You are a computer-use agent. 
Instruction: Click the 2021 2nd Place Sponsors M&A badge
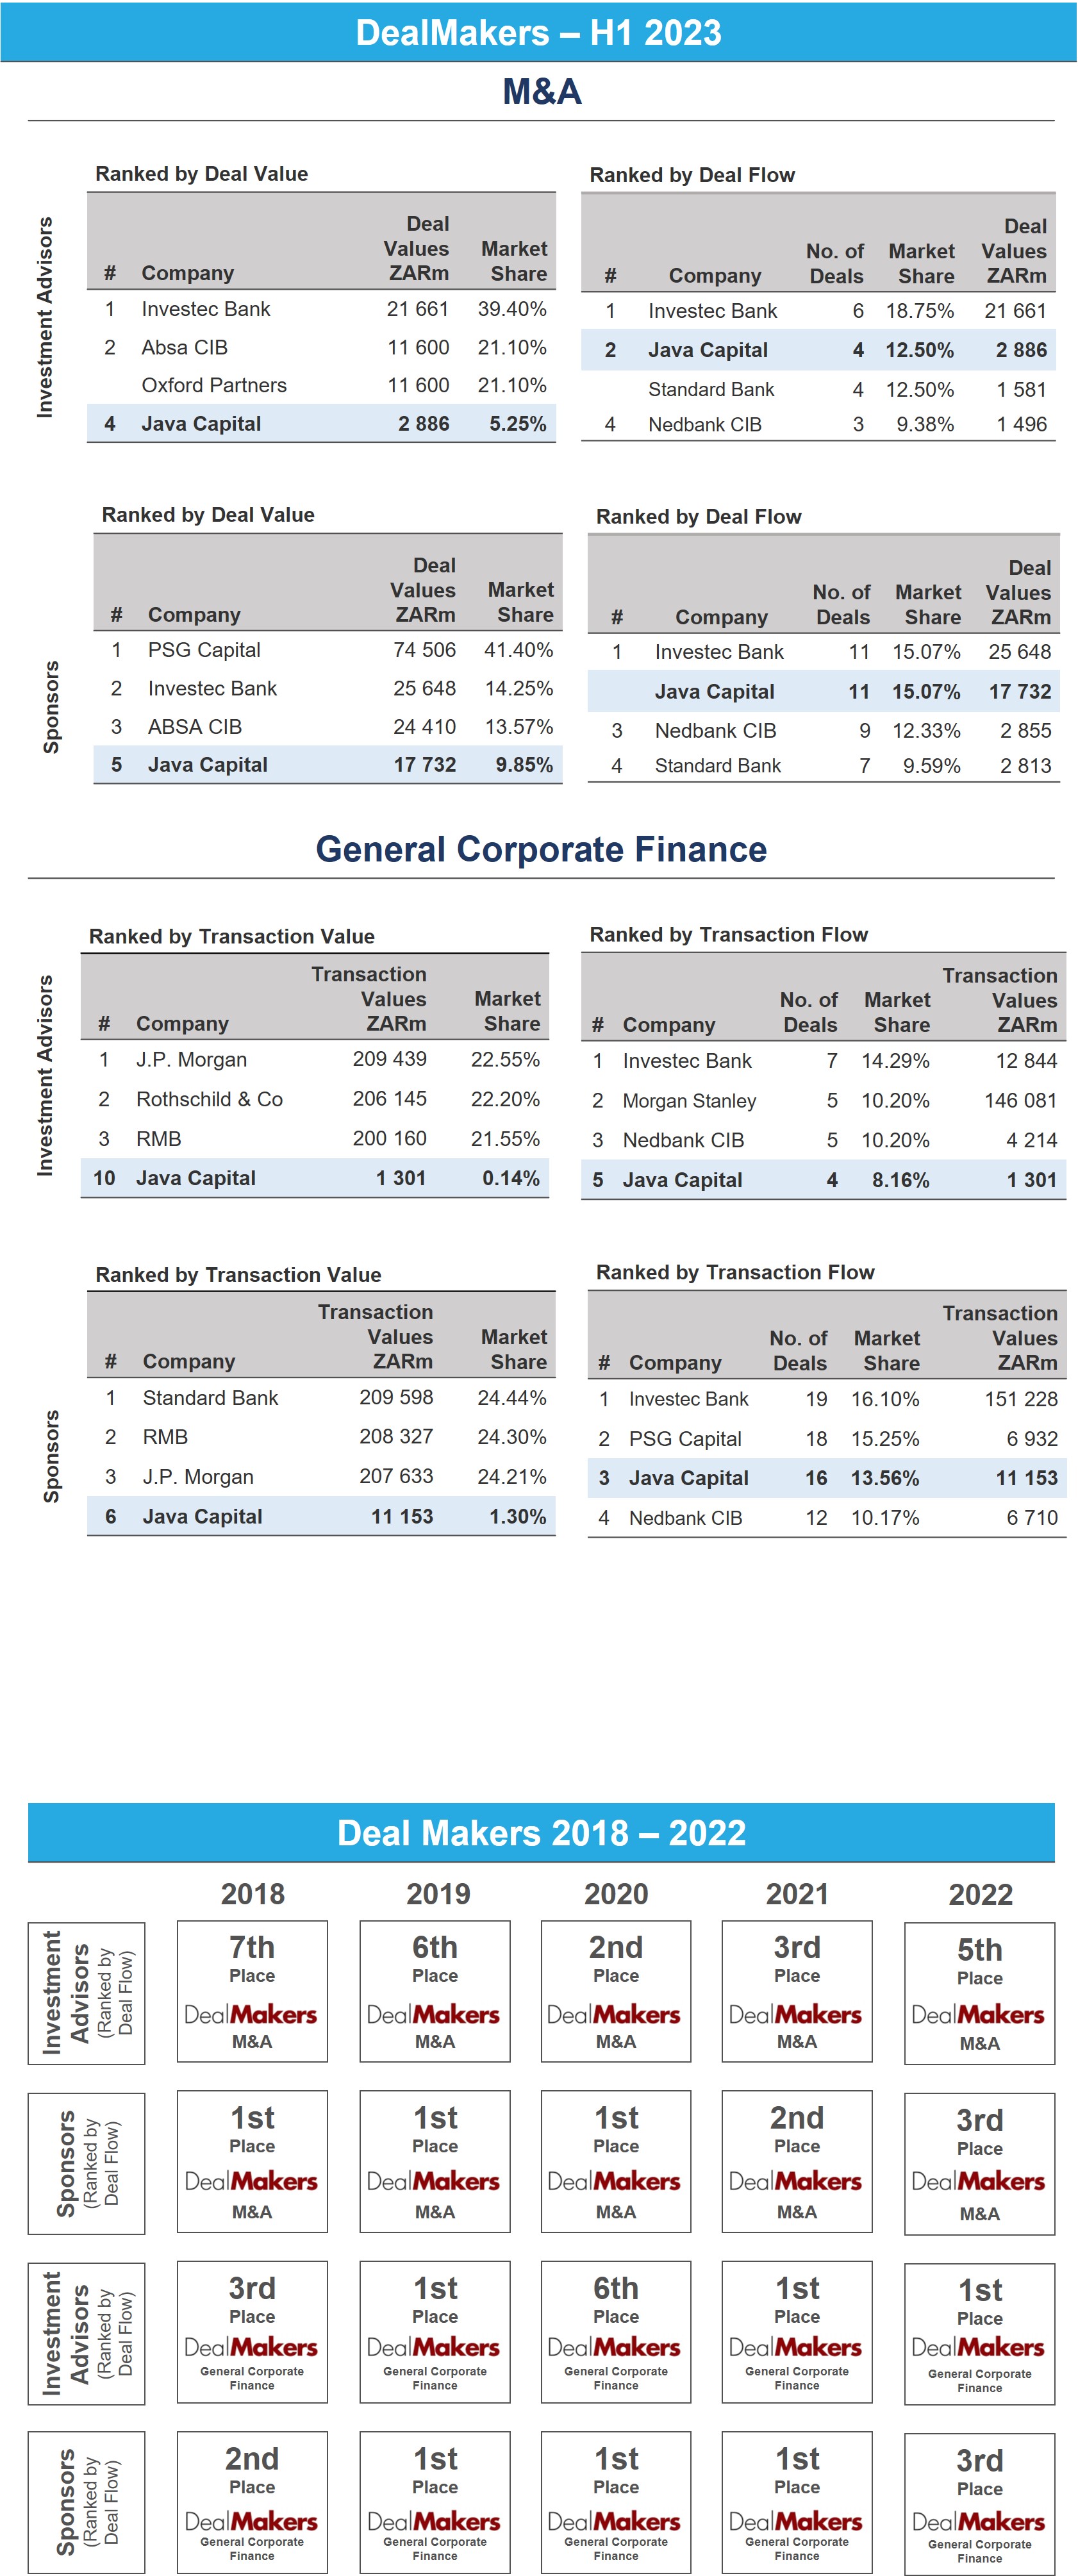coord(797,2161)
